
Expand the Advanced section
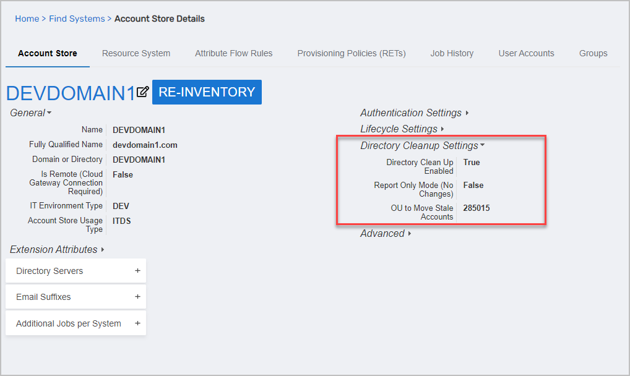[x=386, y=234]
